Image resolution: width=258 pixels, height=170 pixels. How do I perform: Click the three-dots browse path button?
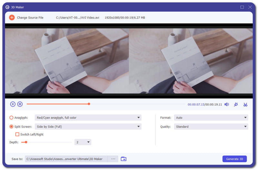113,159
